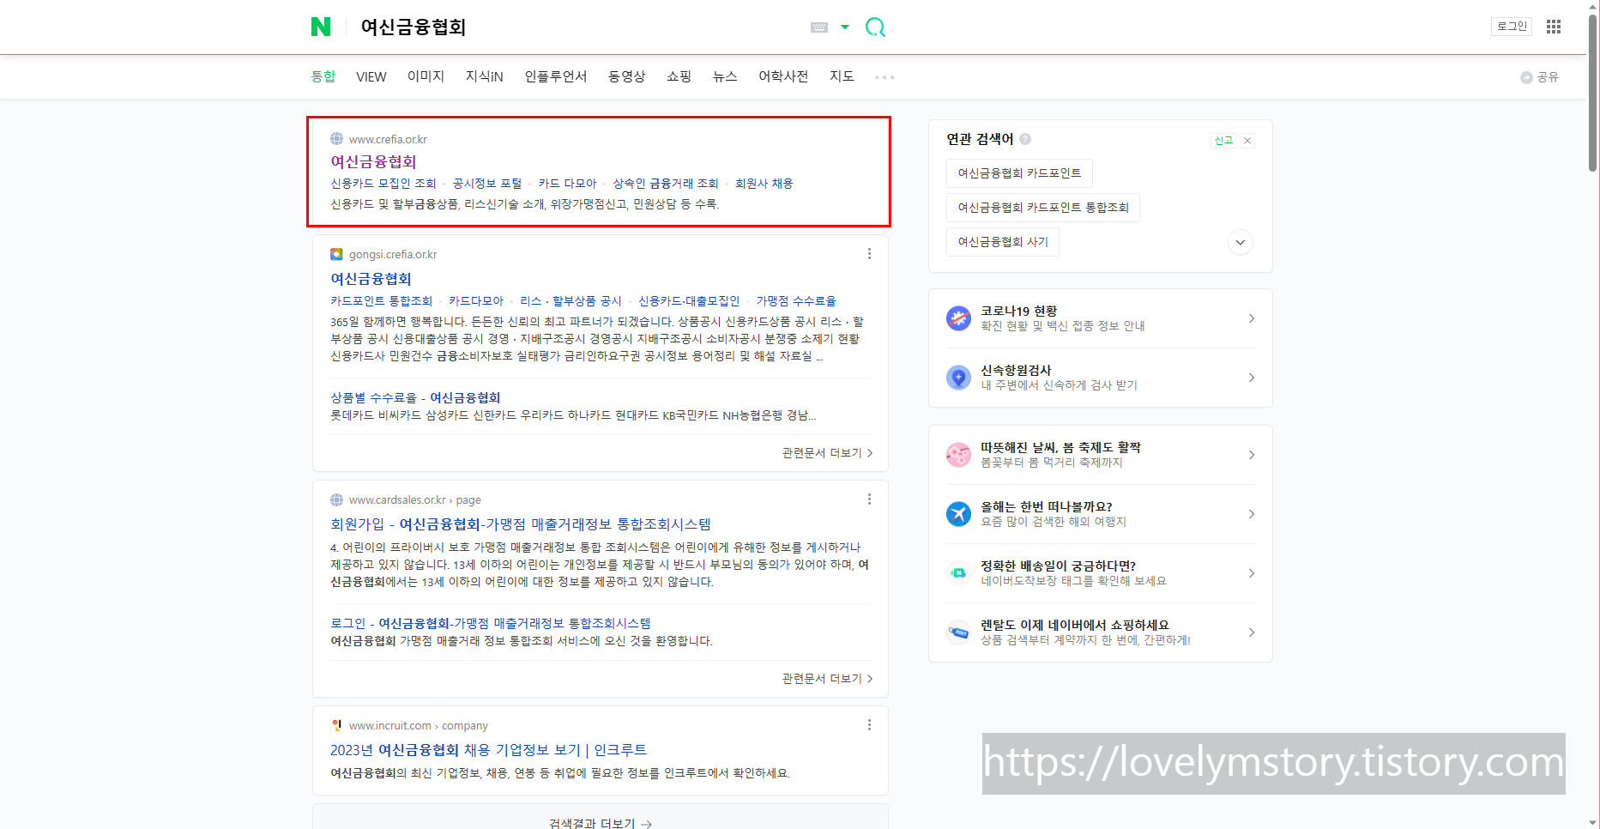The height and width of the screenshot is (829, 1600).
Task: Open options menu for incruit.com result
Action: click(869, 725)
